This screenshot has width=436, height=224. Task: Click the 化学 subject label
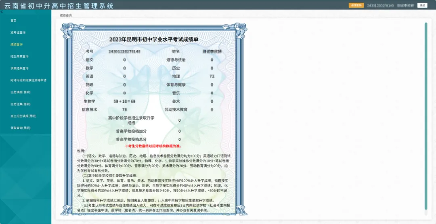tap(90, 93)
